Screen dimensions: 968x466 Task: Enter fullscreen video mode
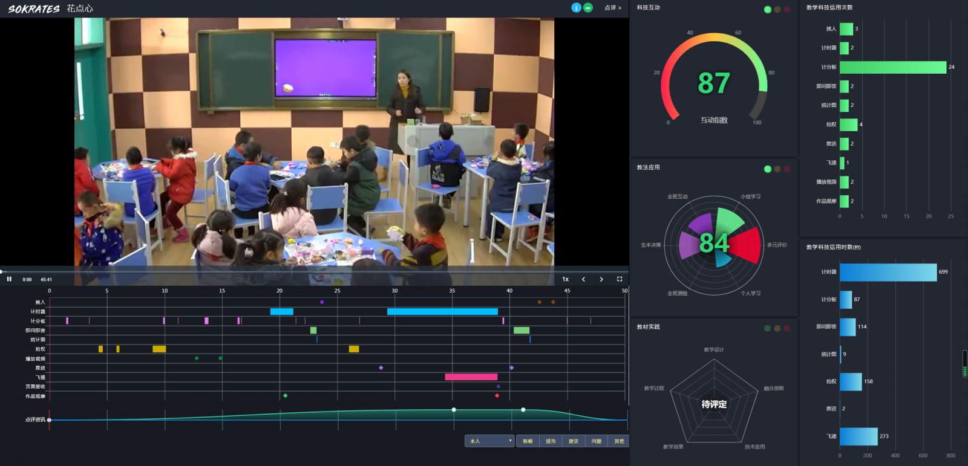click(619, 279)
